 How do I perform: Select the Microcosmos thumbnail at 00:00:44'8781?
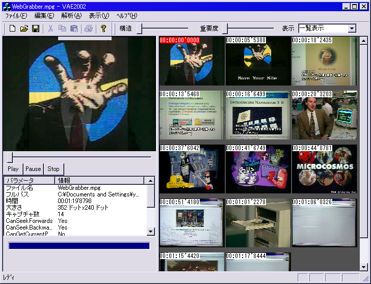coord(325,169)
